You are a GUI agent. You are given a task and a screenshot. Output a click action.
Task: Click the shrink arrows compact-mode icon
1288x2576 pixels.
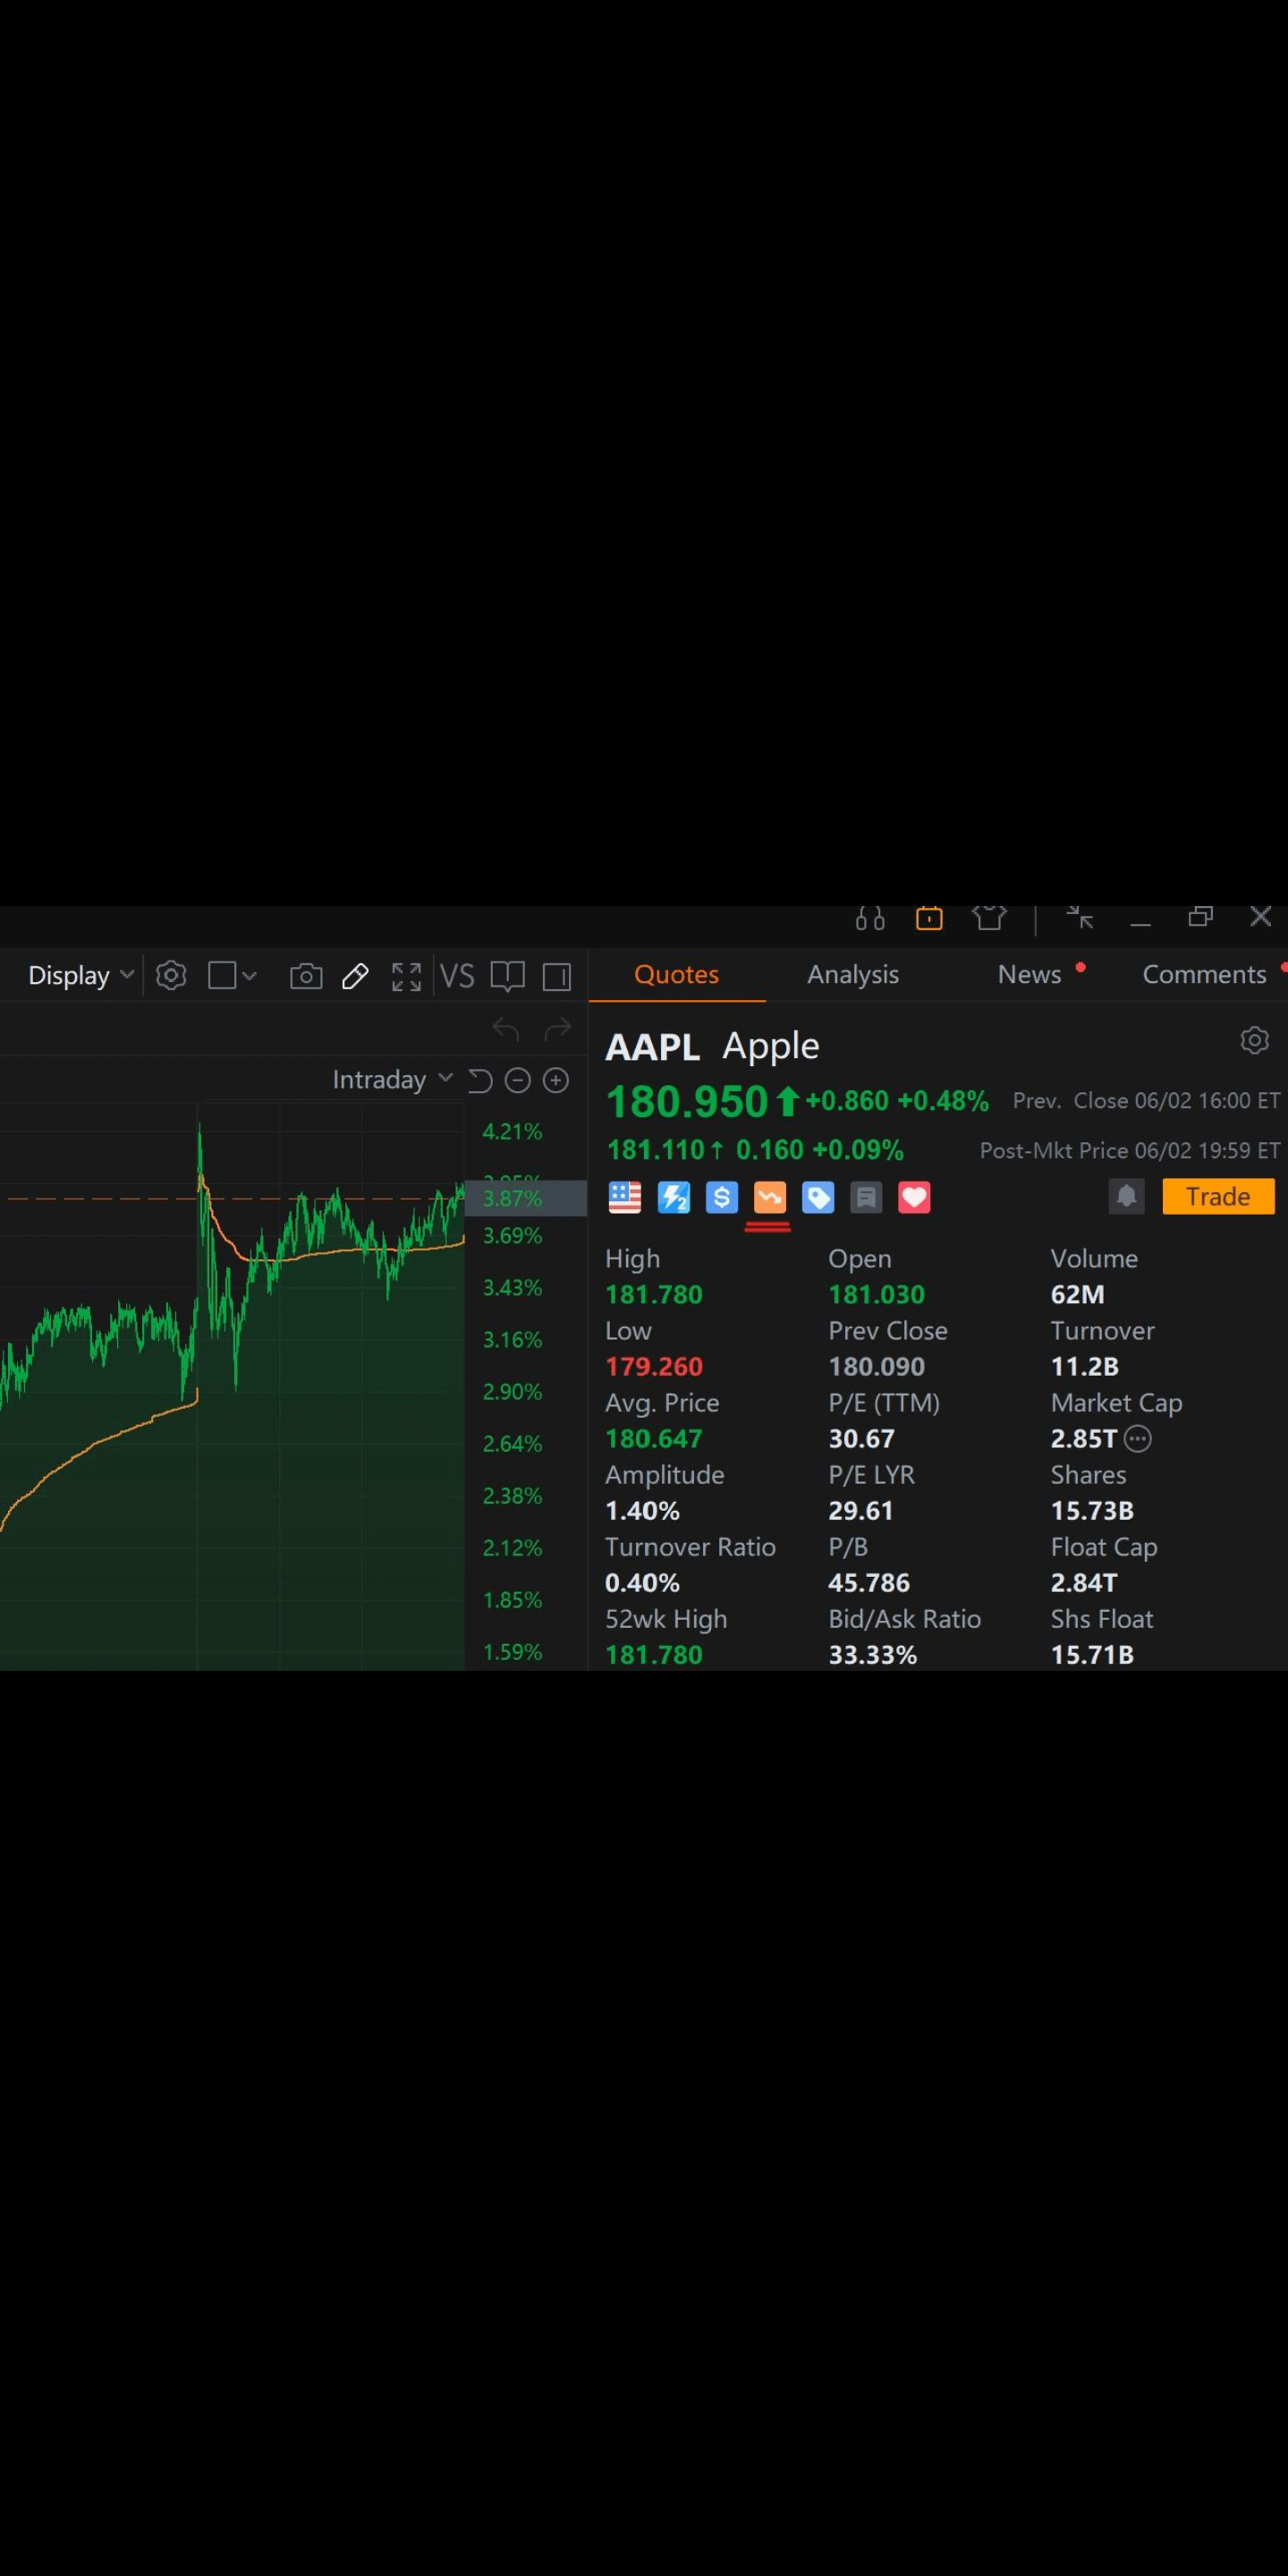(x=1080, y=917)
